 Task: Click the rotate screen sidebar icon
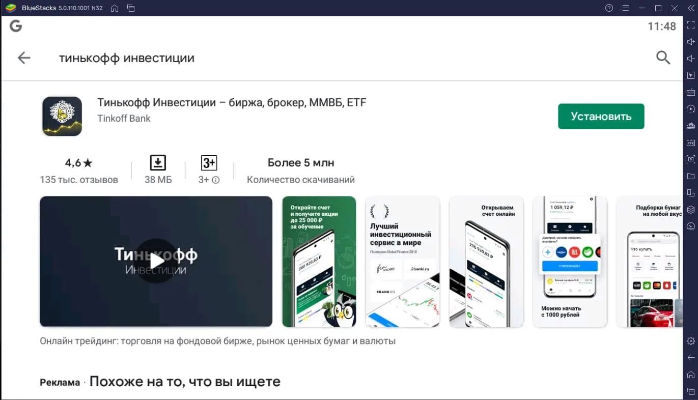point(691,193)
